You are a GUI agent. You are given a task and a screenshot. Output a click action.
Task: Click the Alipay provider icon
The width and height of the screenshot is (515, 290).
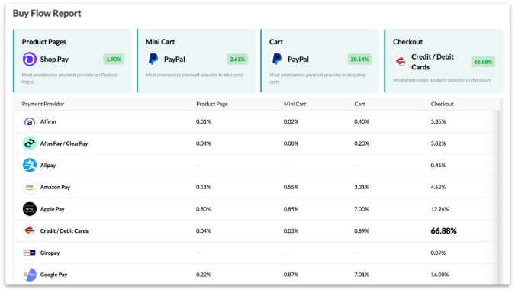click(x=30, y=165)
